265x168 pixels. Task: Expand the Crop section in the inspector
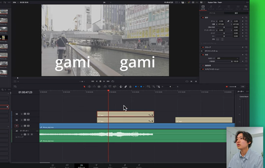[x=208, y=47]
